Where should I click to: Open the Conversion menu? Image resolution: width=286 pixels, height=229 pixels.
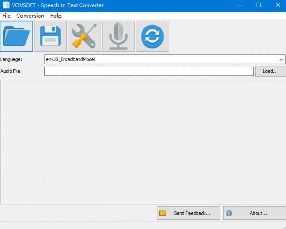[30, 16]
